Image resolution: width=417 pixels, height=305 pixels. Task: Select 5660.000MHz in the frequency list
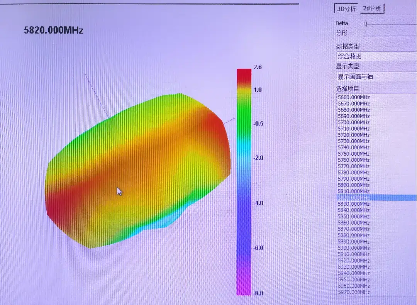tap(354, 97)
